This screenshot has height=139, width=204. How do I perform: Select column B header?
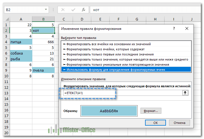tap(43, 19)
